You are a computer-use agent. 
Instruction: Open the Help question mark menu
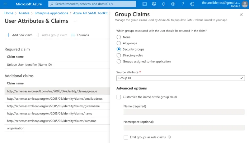point(182,4)
